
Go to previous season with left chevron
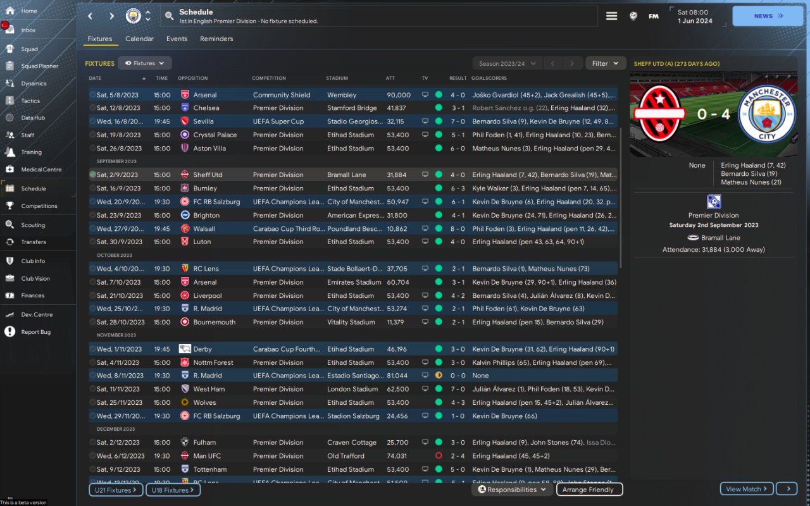pyautogui.click(x=552, y=63)
